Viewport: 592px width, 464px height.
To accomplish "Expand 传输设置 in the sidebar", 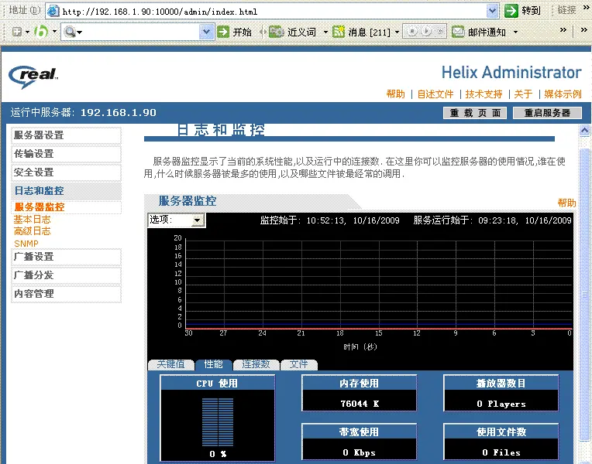I will click(x=66, y=154).
